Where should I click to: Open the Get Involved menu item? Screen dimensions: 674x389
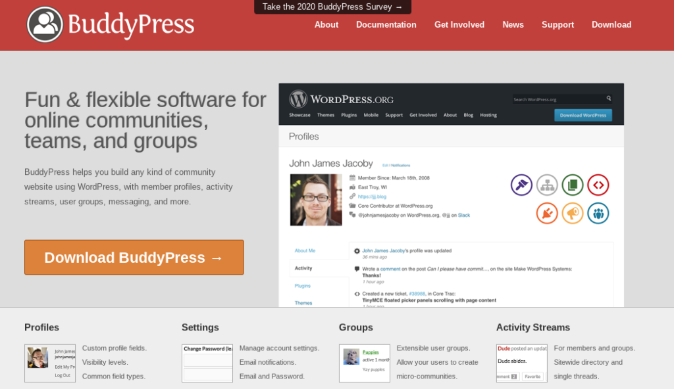(459, 24)
